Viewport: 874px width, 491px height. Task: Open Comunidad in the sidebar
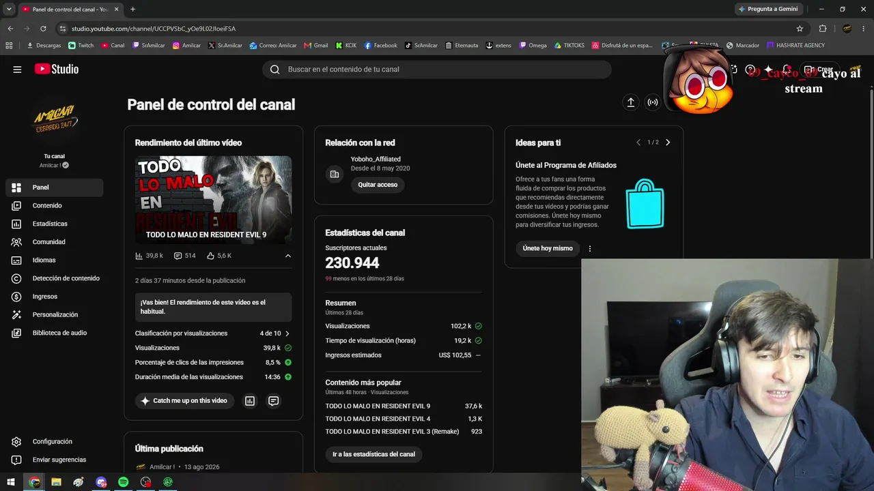pos(54,242)
